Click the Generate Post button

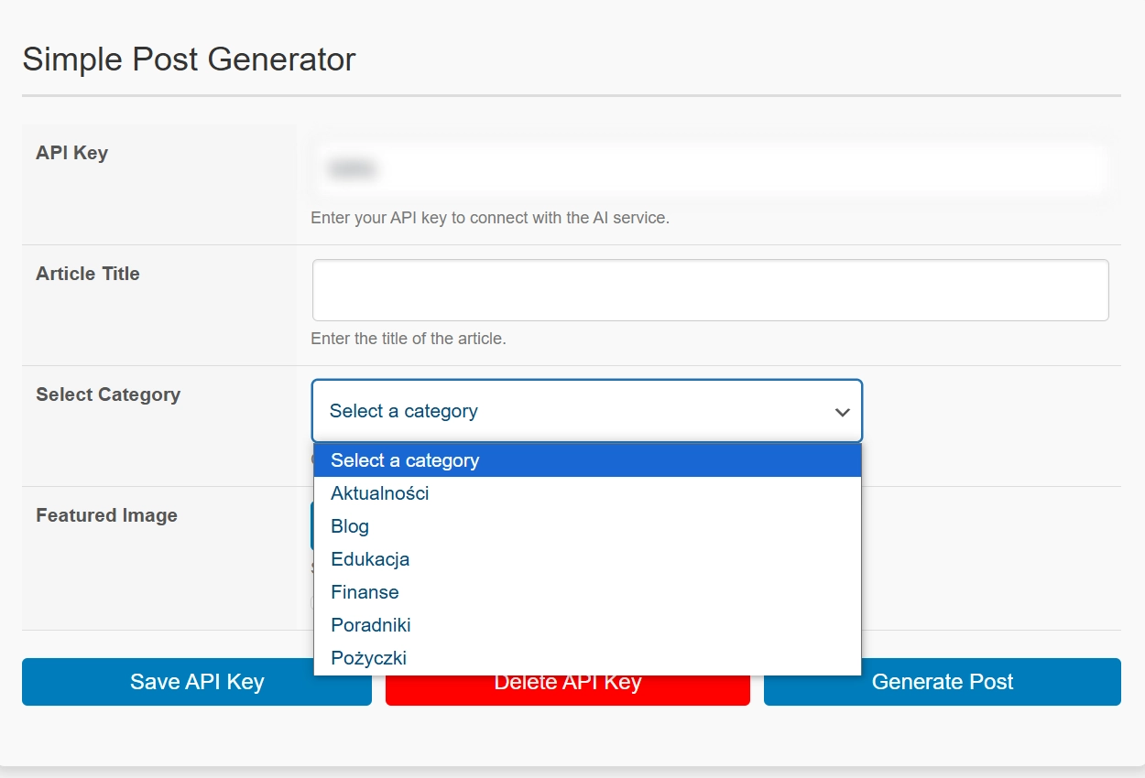click(942, 682)
